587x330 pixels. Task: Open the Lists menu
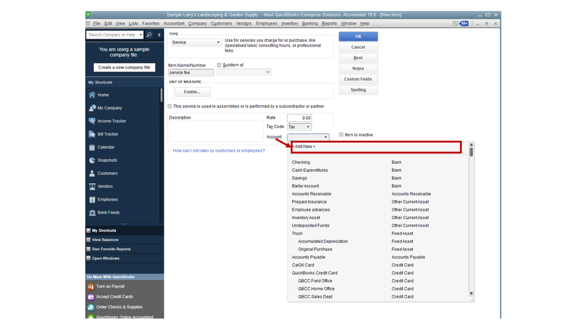[x=133, y=23]
